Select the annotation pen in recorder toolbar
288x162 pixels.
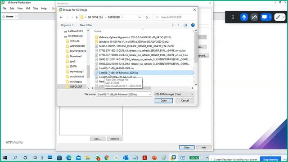278,17
